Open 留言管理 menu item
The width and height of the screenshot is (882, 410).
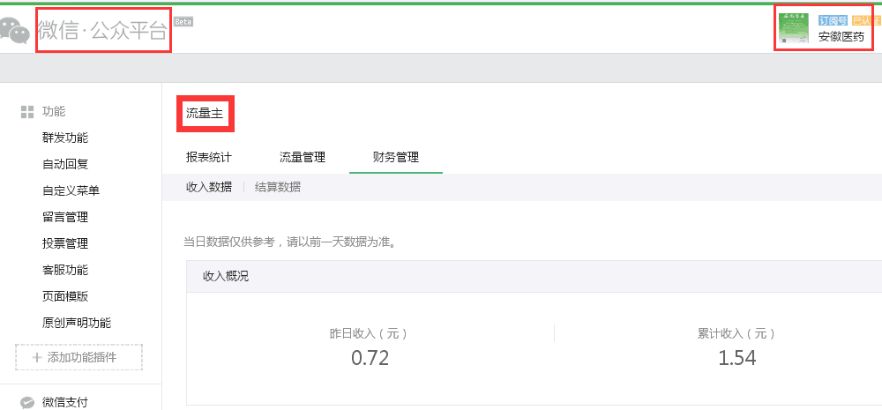65,217
